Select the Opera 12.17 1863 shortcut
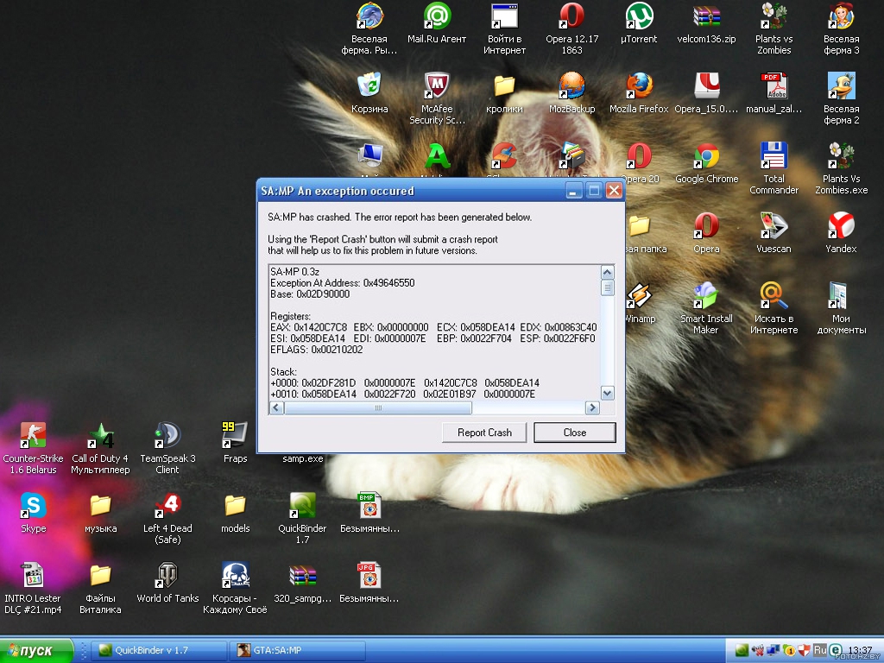 click(x=571, y=29)
